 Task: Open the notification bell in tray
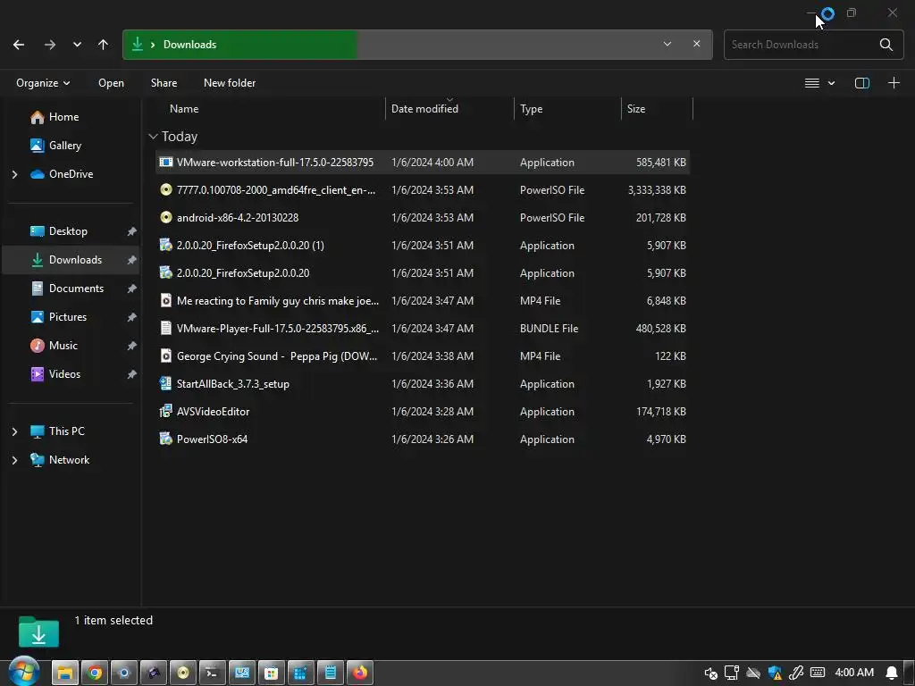891,673
